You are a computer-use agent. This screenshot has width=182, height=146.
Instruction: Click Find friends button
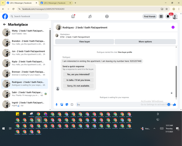[150, 16]
